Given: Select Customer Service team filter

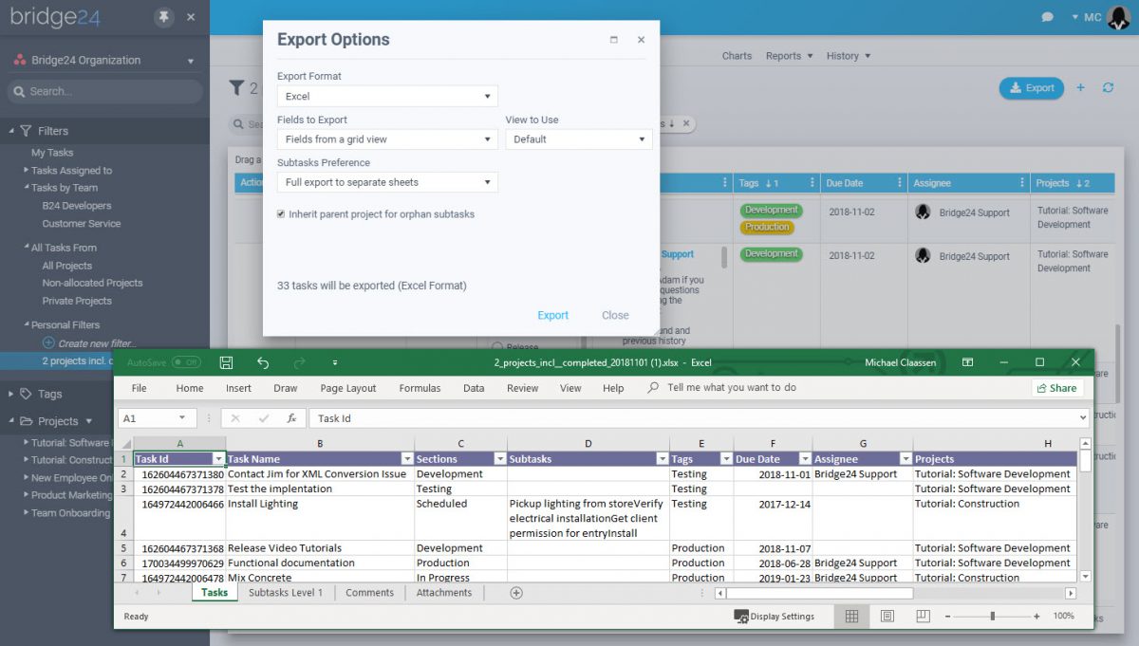Looking at the screenshot, I should (81, 224).
